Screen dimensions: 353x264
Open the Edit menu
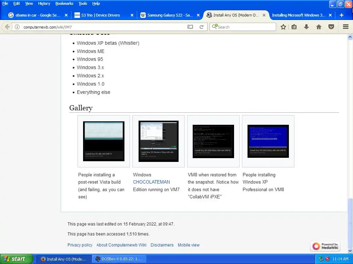pyautogui.click(x=17, y=3)
